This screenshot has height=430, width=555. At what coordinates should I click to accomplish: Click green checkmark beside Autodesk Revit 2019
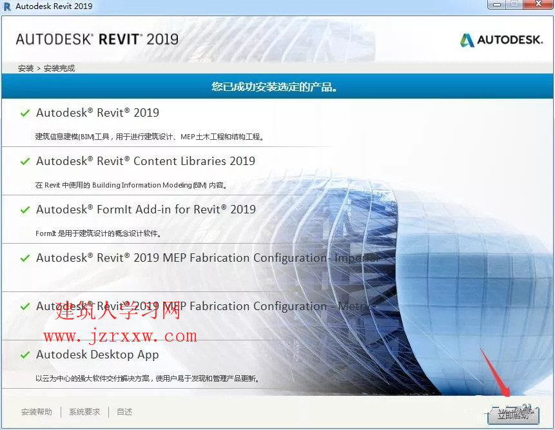point(25,113)
